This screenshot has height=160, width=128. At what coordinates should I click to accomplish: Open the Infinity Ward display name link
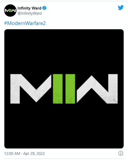pos(29,8)
